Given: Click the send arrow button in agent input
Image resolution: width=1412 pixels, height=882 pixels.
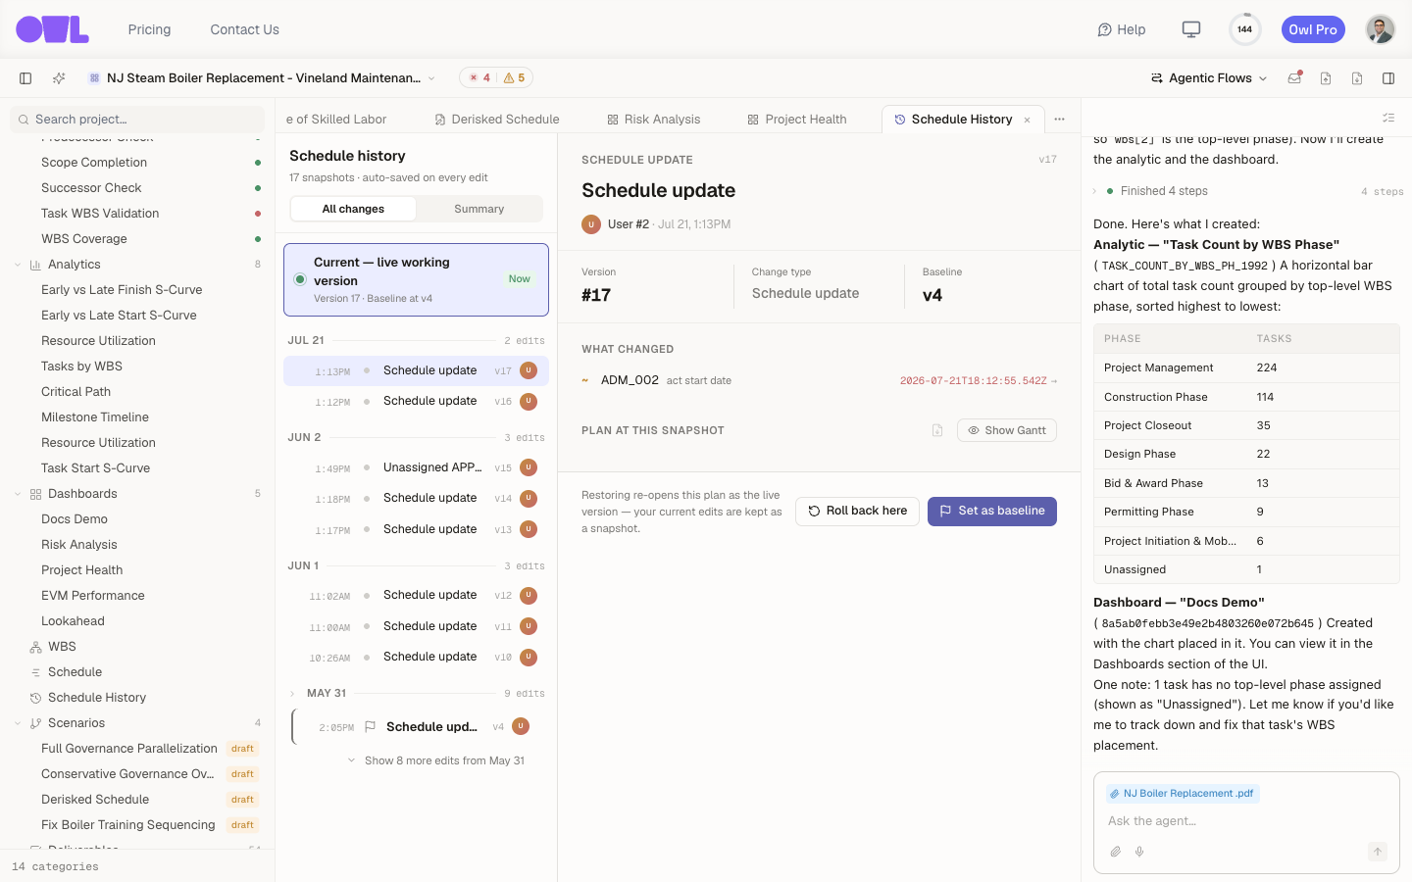Looking at the screenshot, I should [x=1378, y=852].
